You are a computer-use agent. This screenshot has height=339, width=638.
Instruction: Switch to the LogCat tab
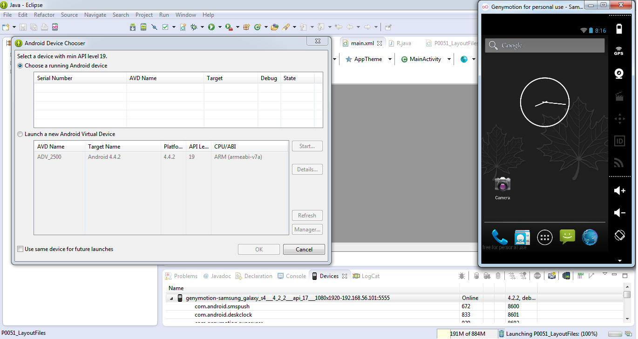tap(367, 276)
